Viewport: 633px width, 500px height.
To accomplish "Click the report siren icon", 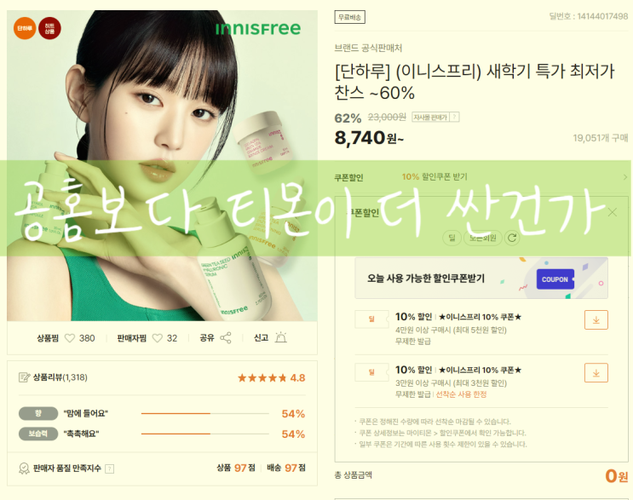I will pyautogui.click(x=280, y=337).
